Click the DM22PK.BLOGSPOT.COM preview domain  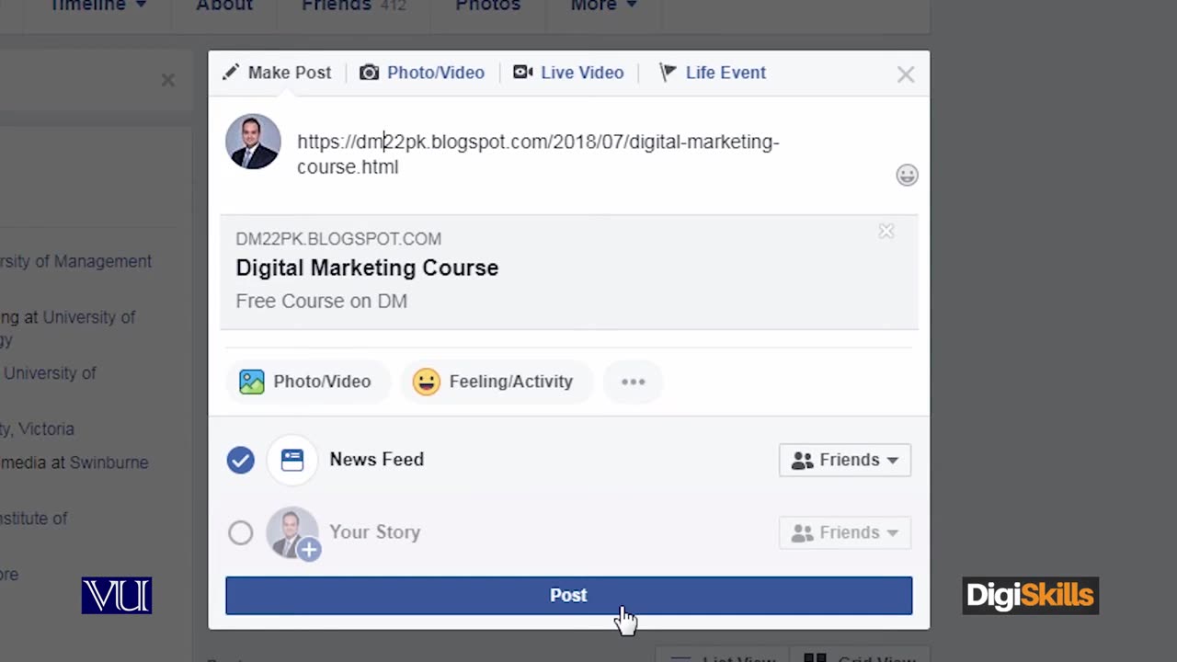338,239
